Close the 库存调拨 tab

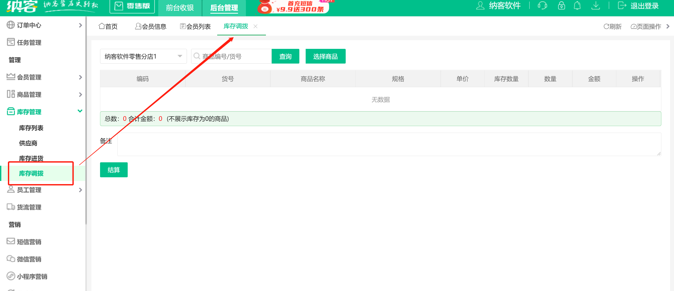(255, 26)
